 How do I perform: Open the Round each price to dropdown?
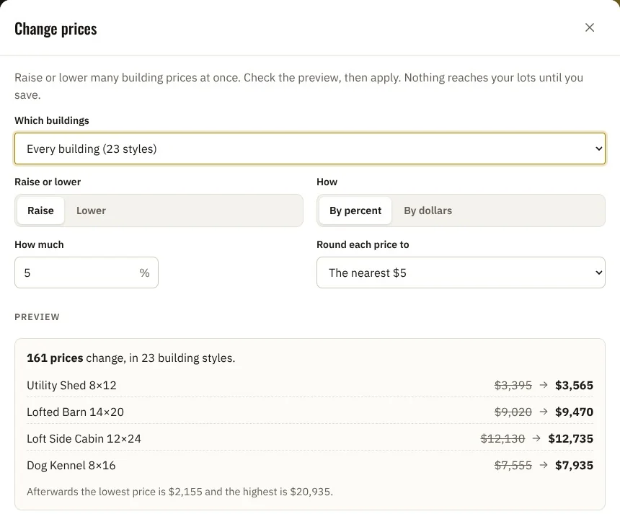[461, 272]
